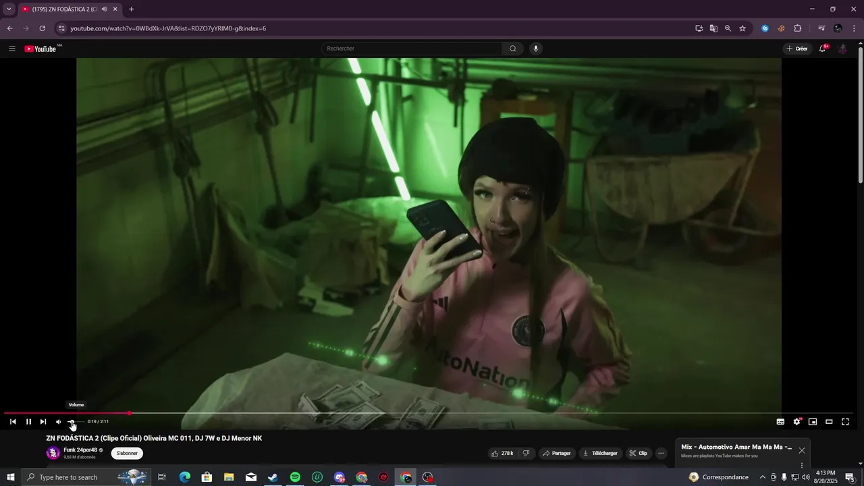
Task: Open the media controls icon
Action: (x=821, y=28)
